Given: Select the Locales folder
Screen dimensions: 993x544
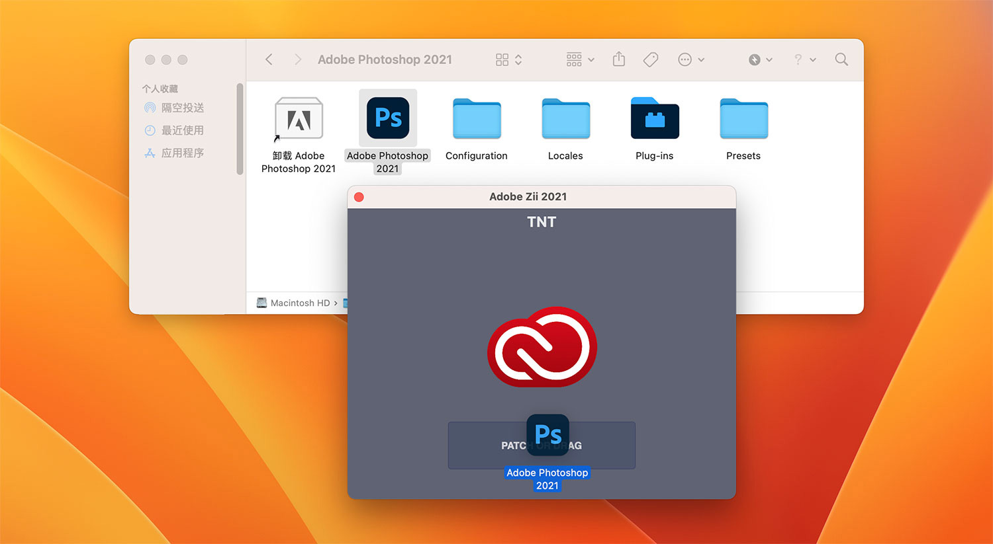Looking at the screenshot, I should tap(565, 119).
